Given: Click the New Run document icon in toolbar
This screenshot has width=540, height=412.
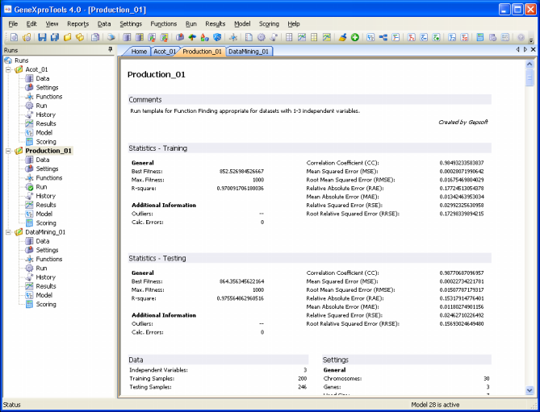Looking at the screenshot, I should pos(14,37).
